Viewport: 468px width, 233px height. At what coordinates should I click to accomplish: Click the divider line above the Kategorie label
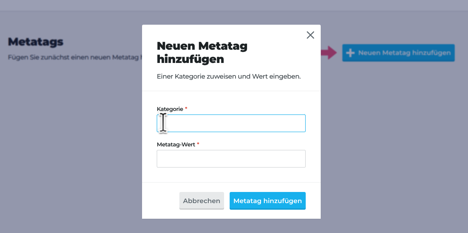pyautogui.click(x=231, y=91)
